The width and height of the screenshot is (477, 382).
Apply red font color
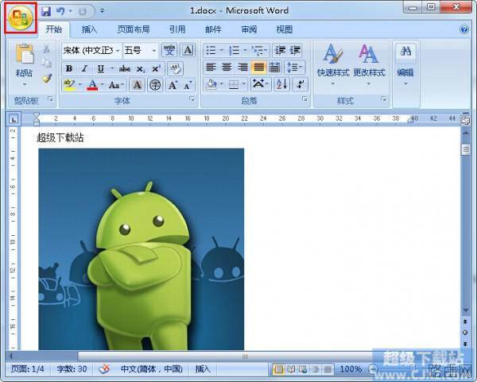[92, 85]
